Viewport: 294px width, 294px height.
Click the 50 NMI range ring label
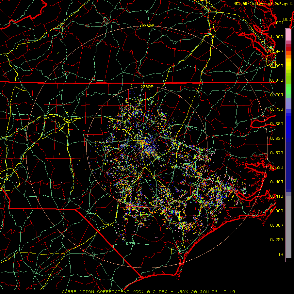(x=147, y=87)
